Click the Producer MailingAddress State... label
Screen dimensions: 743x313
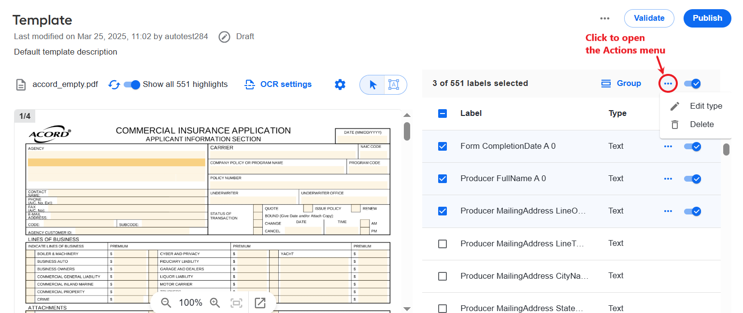tap(522, 308)
